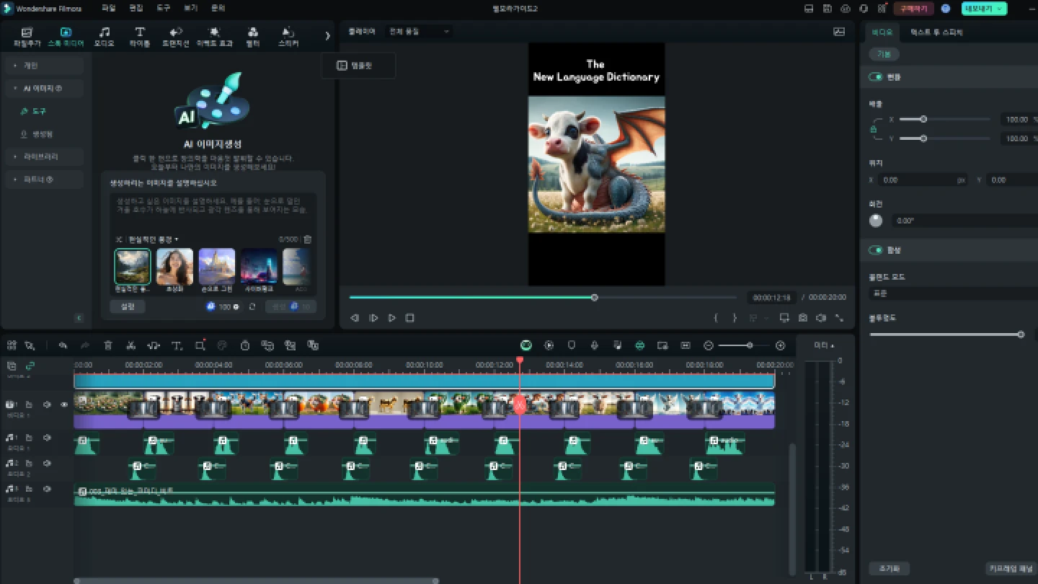Toggle the scale aspect-ratio lock icon

pyautogui.click(x=874, y=129)
